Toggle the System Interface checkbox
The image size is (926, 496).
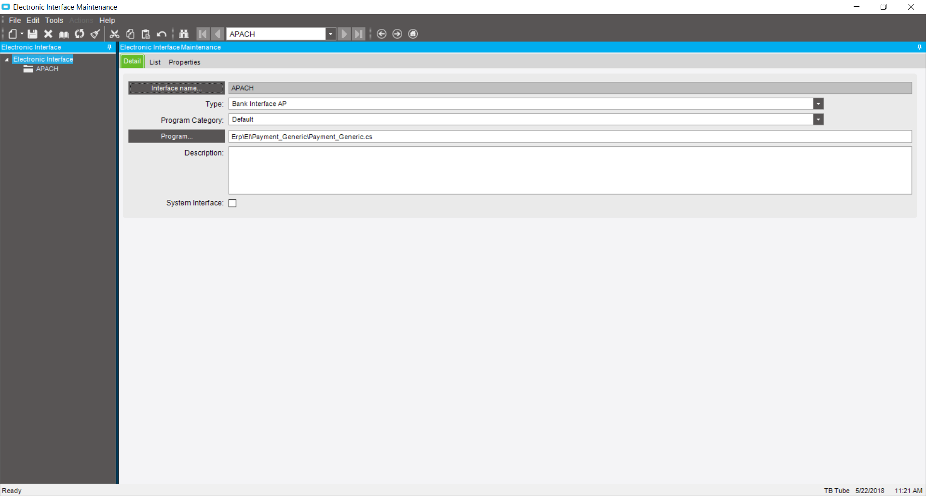tap(232, 203)
